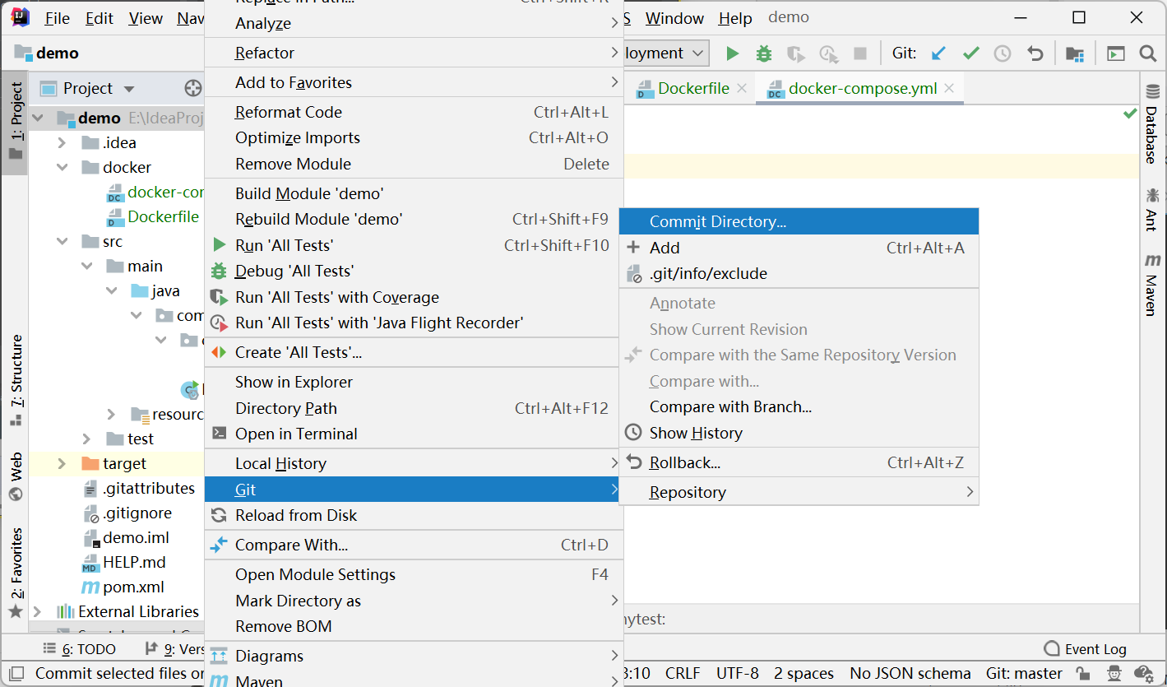Open the Structure tool window
Screen dimensions: 1167x687
pos(16,380)
